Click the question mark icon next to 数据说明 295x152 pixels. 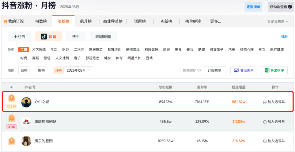tap(199, 71)
